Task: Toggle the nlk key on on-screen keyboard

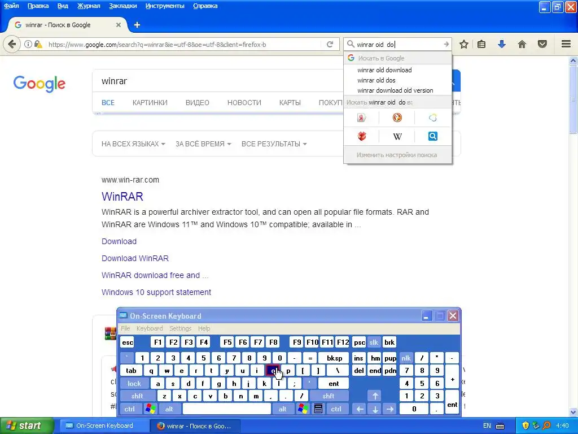Action: 406,358
